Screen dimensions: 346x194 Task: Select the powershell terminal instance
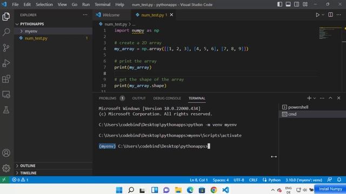(x=312, y=107)
